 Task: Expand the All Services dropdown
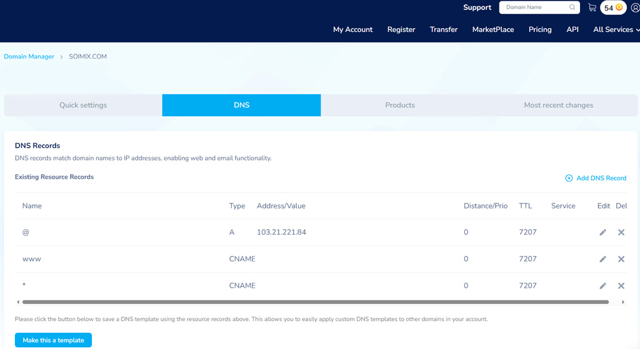[x=616, y=29]
